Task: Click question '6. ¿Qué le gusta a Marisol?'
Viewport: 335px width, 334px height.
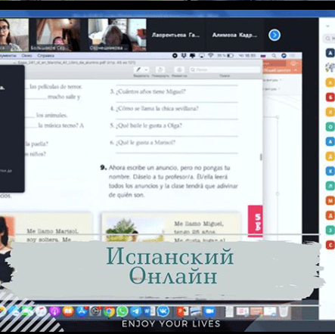Action: [142, 143]
